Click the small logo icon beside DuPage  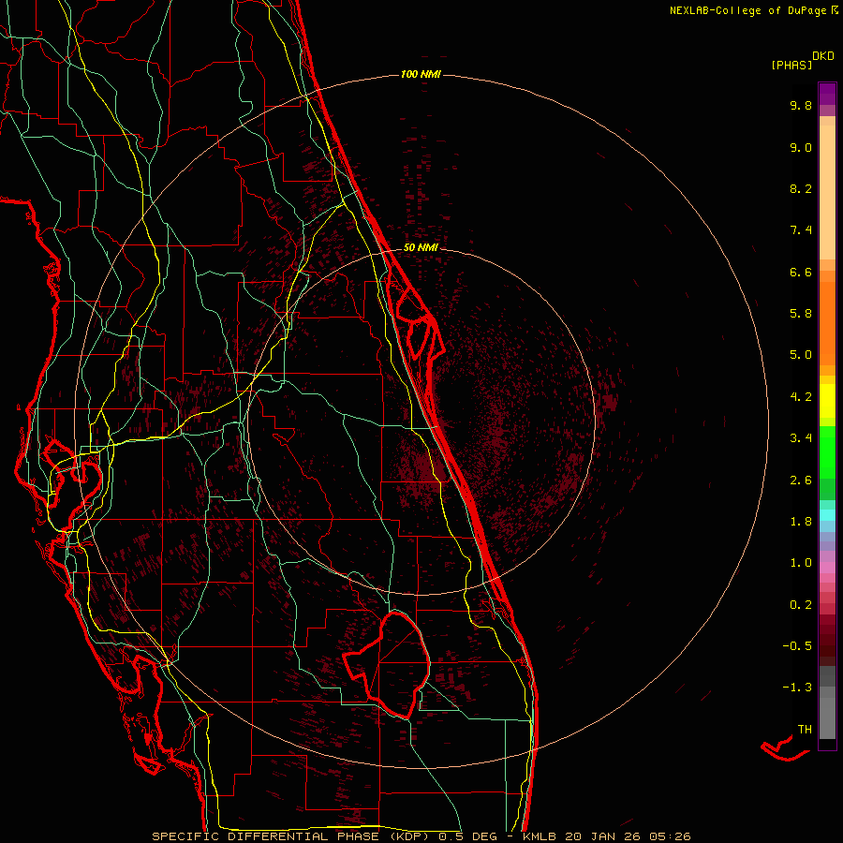(x=836, y=10)
